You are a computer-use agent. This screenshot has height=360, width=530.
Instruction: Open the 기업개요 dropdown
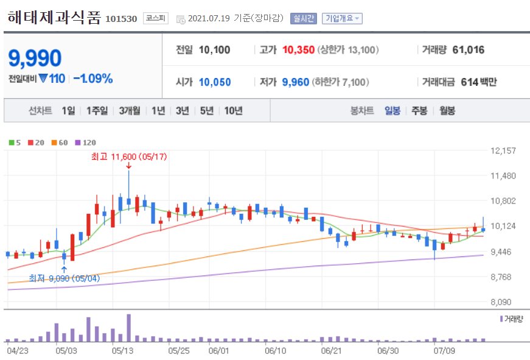(342, 18)
